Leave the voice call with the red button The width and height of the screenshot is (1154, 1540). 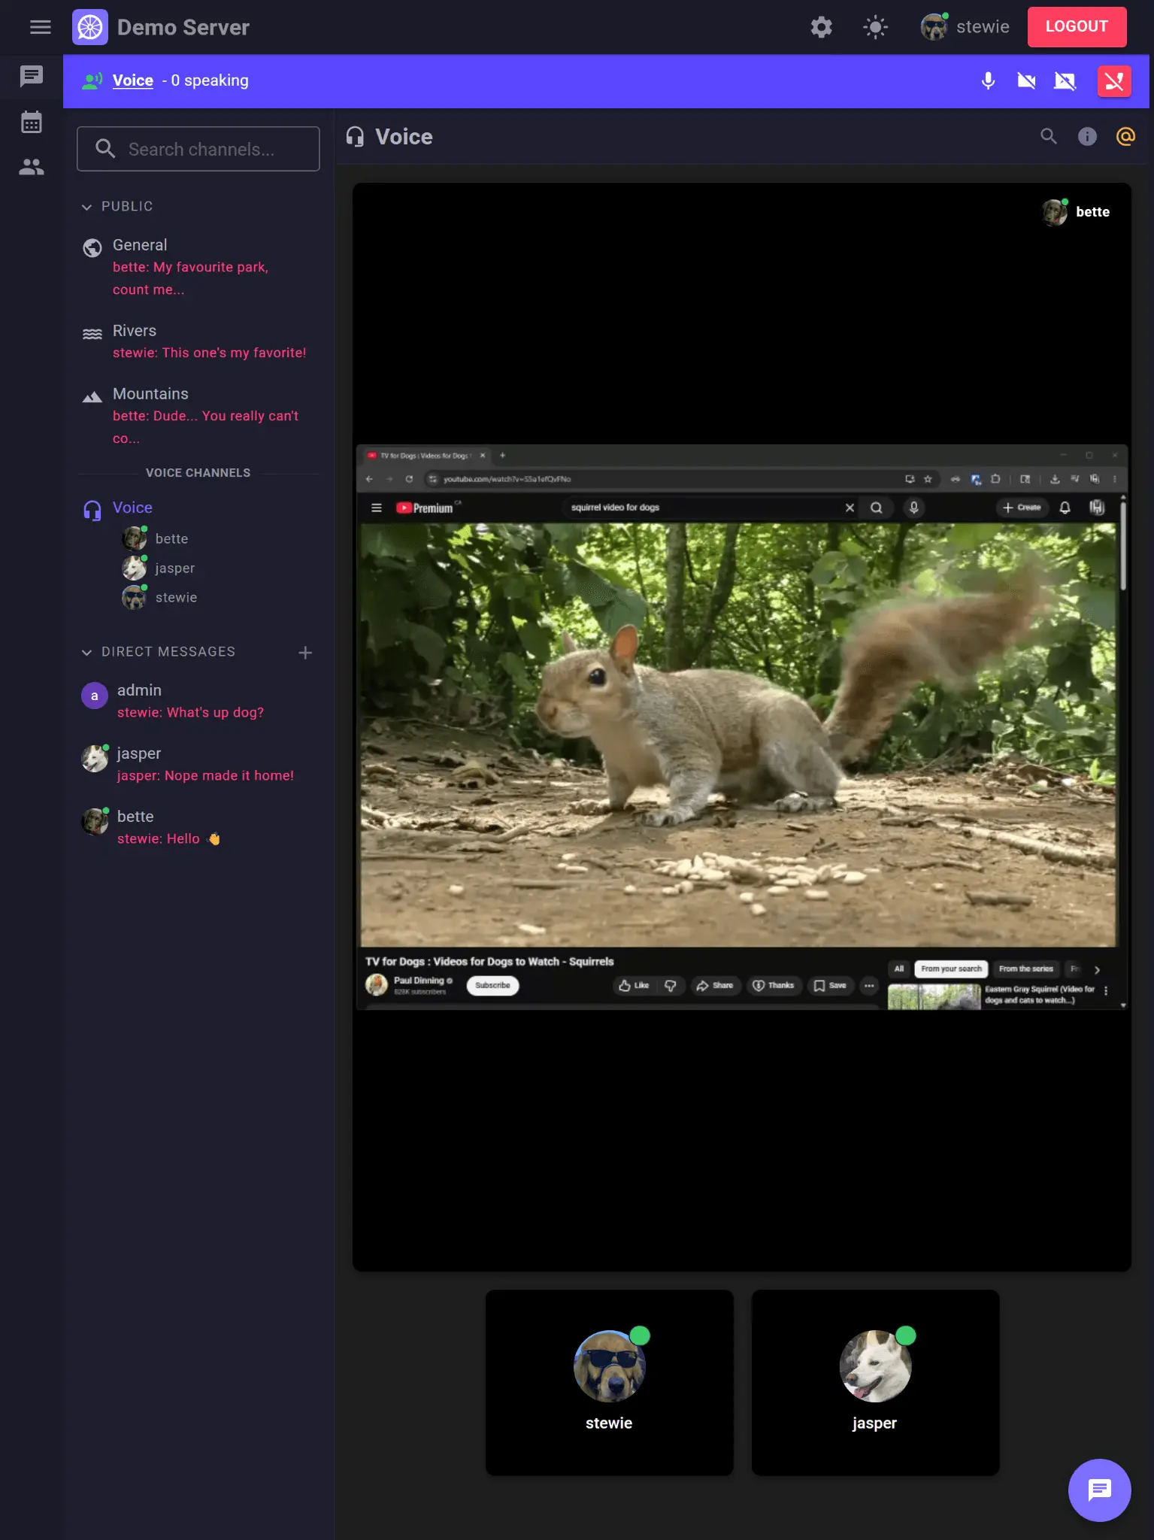pyautogui.click(x=1114, y=81)
